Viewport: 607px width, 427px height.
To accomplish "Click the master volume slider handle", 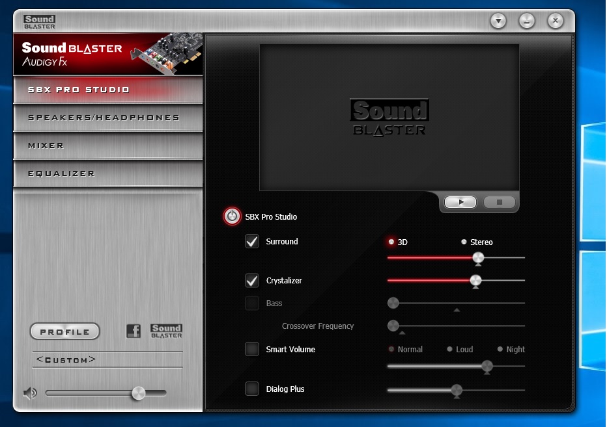I will tap(138, 393).
